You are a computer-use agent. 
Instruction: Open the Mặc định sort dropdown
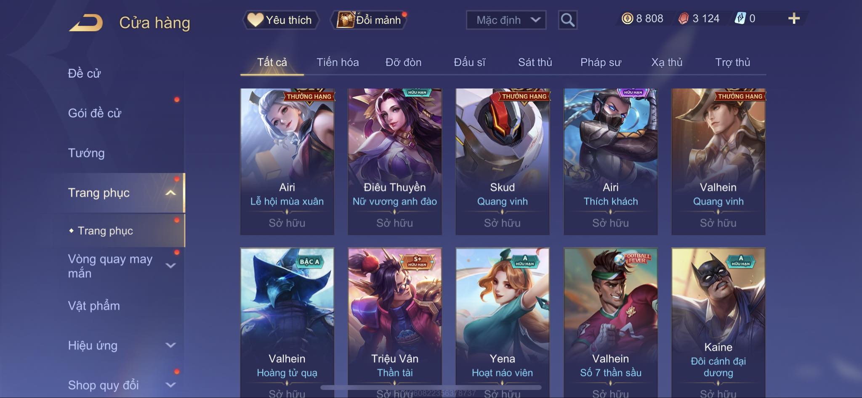(506, 20)
